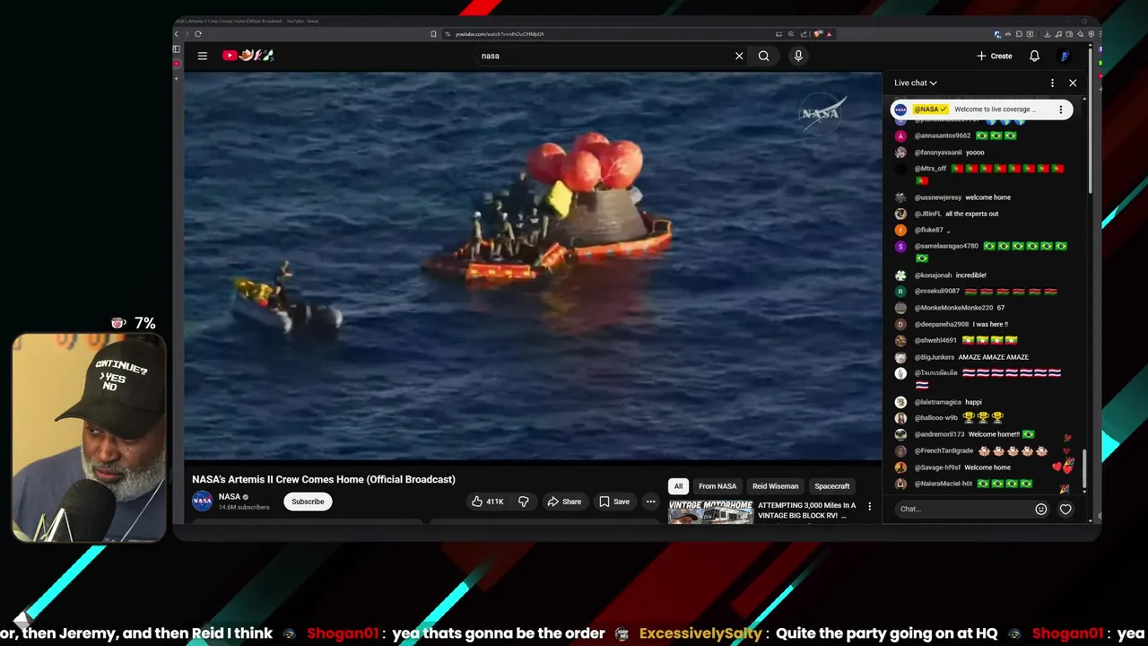This screenshot has height=646, width=1148.
Task: Open the NASA channel avatar
Action: click(203, 501)
